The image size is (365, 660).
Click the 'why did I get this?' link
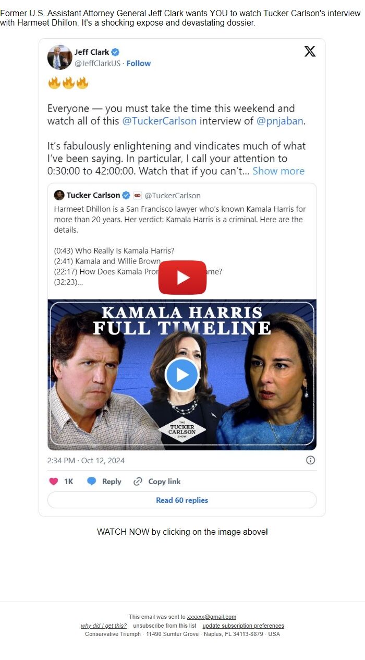point(104,626)
